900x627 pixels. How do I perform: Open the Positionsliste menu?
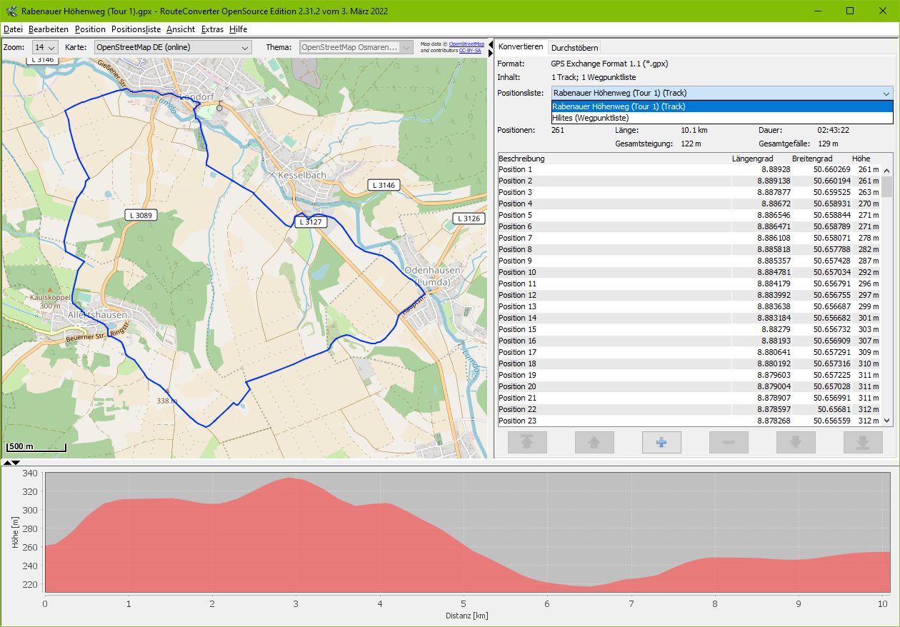click(136, 29)
